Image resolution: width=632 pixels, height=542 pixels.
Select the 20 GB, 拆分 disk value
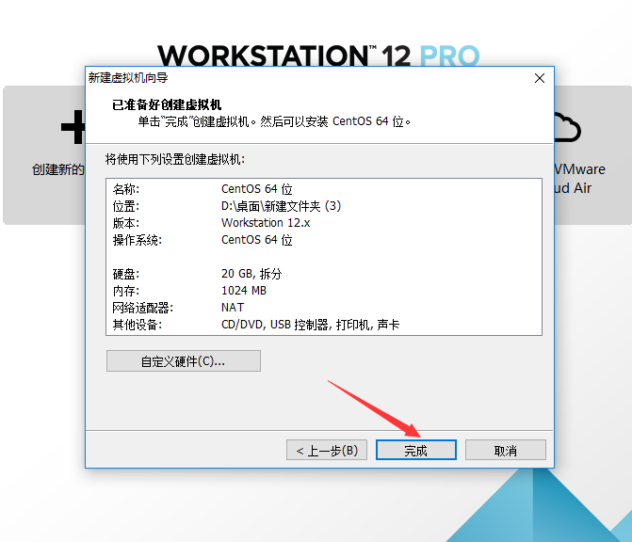(251, 274)
